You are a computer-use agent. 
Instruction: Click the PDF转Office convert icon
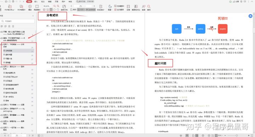pos(10,6)
